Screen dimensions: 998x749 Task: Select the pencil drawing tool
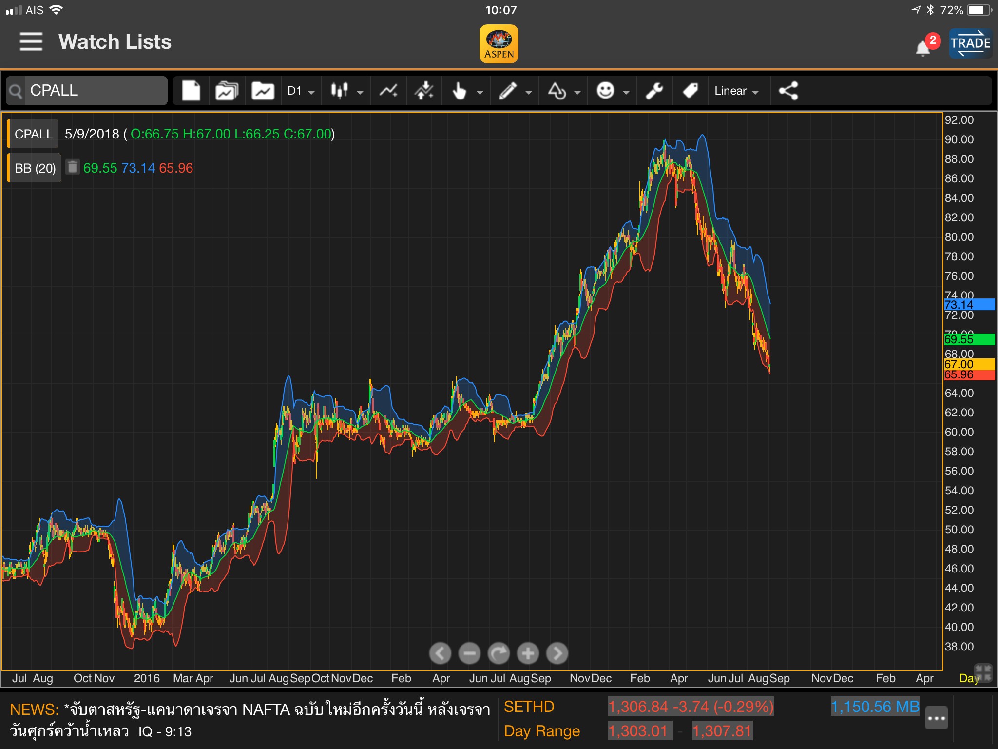coord(508,91)
